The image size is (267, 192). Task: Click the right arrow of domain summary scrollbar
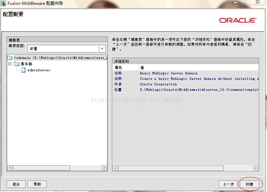tap(104, 168)
